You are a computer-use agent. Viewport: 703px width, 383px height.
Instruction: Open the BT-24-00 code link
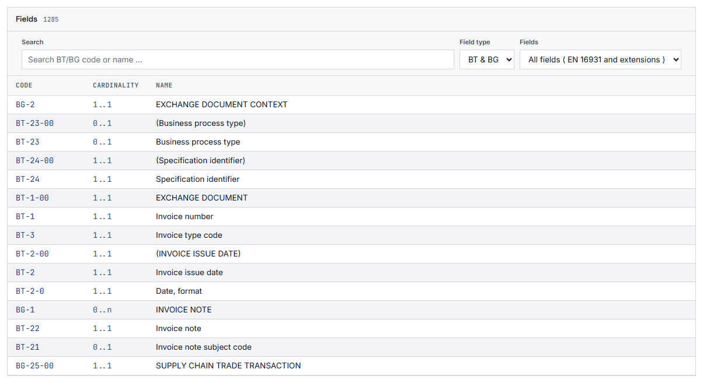point(34,160)
